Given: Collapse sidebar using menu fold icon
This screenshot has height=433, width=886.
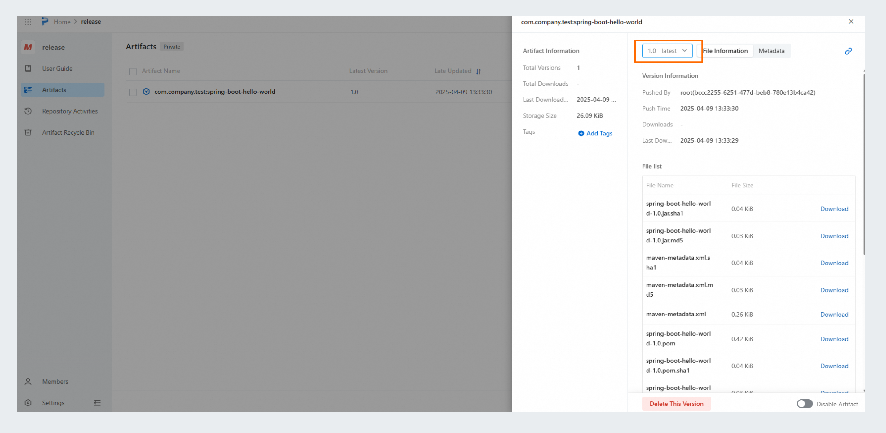Looking at the screenshot, I should pyautogui.click(x=97, y=403).
